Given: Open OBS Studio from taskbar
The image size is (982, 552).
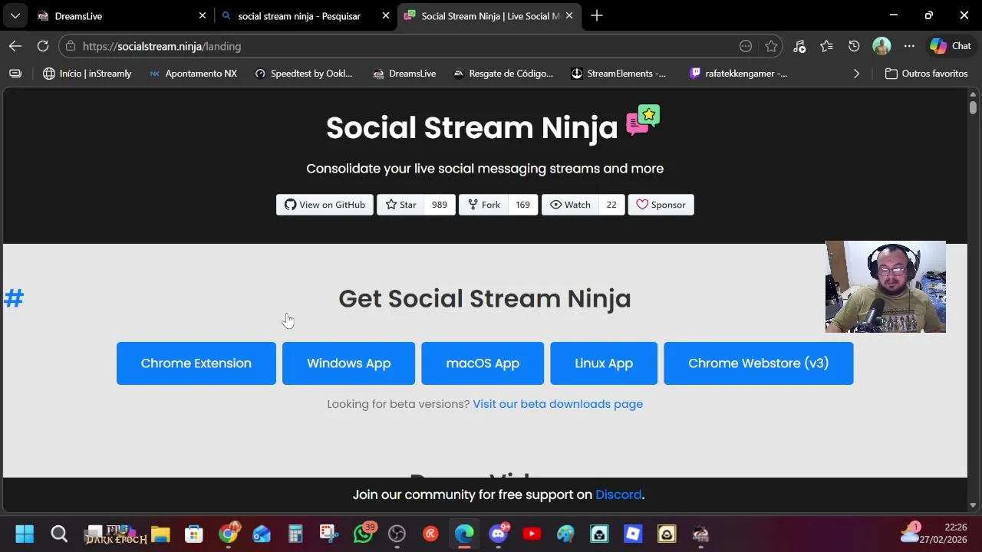Looking at the screenshot, I should [397, 534].
